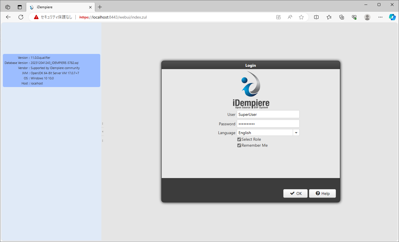Collapse the left panel with splitter arrow
Image resolution: width=399 pixels, height=242 pixels.
coord(103,132)
